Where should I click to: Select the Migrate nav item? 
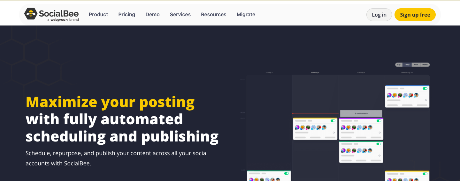(246, 15)
